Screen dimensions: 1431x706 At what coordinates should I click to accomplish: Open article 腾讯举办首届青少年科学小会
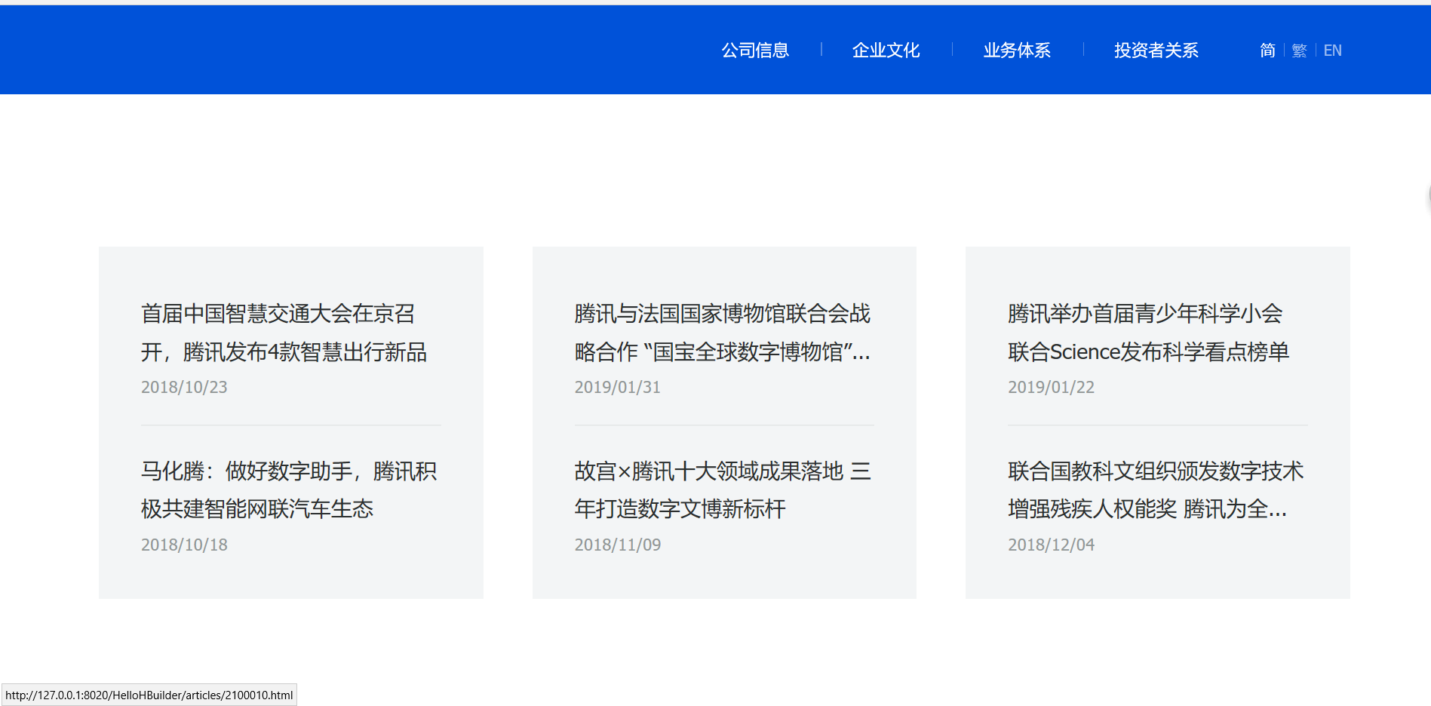point(1149,333)
